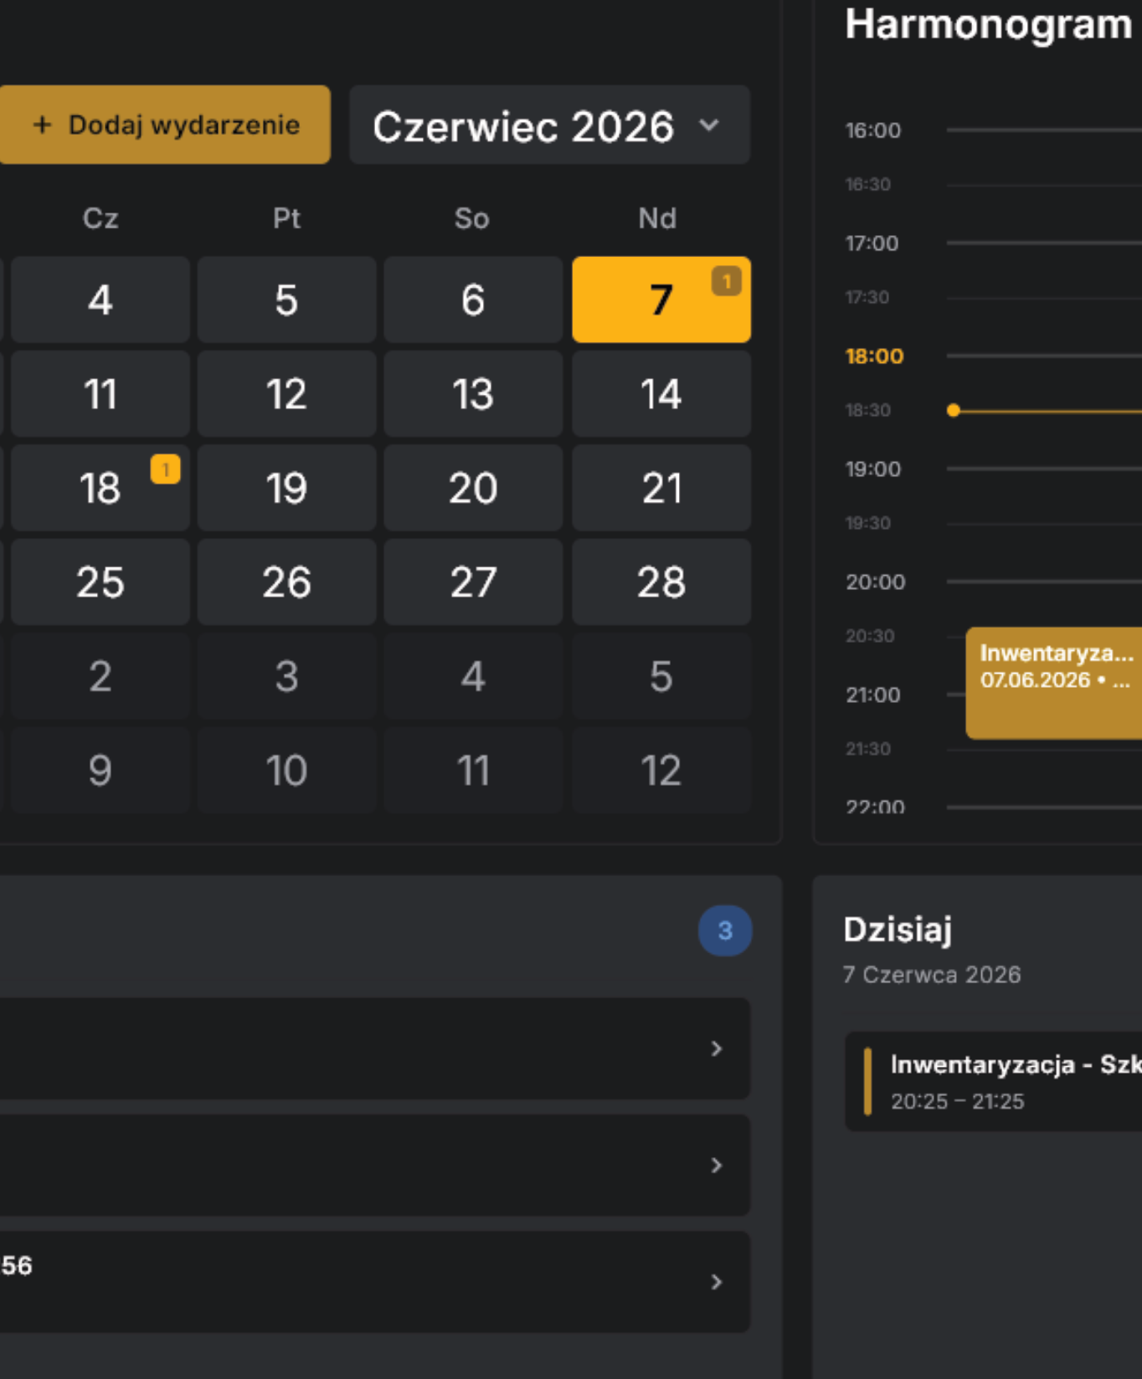Select day 21 in calendar
The height and width of the screenshot is (1379, 1142).
[x=661, y=488]
